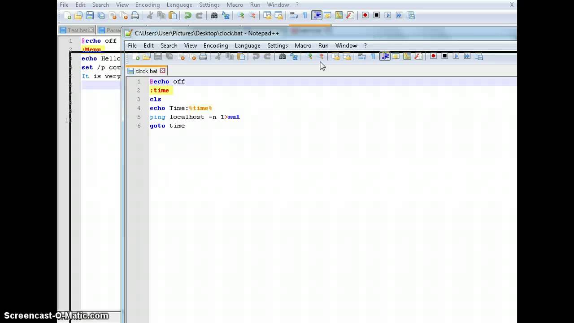Open Settings menu in background Notepad++ window
574x323 pixels.
[x=209, y=5]
